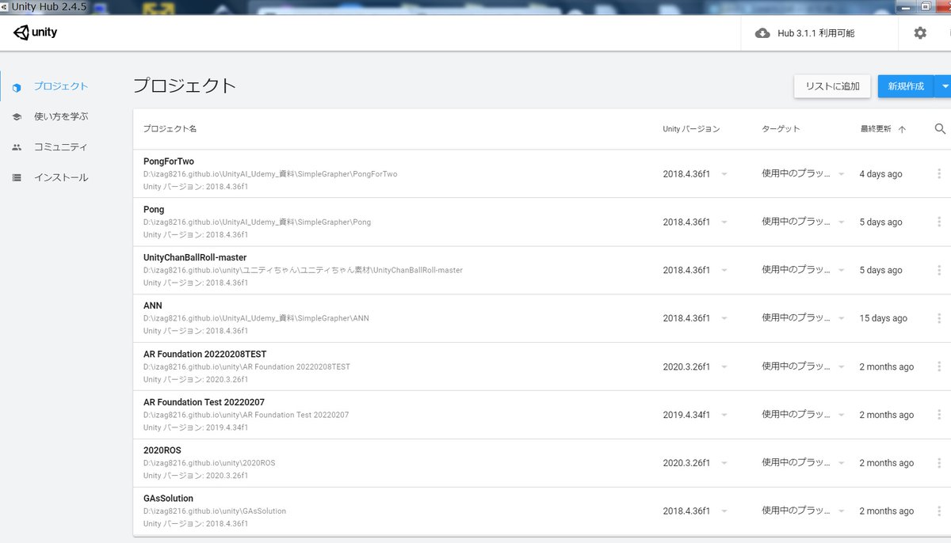This screenshot has width=951, height=543.
Task: Open the GAsSolution project
Action: (x=542, y=511)
